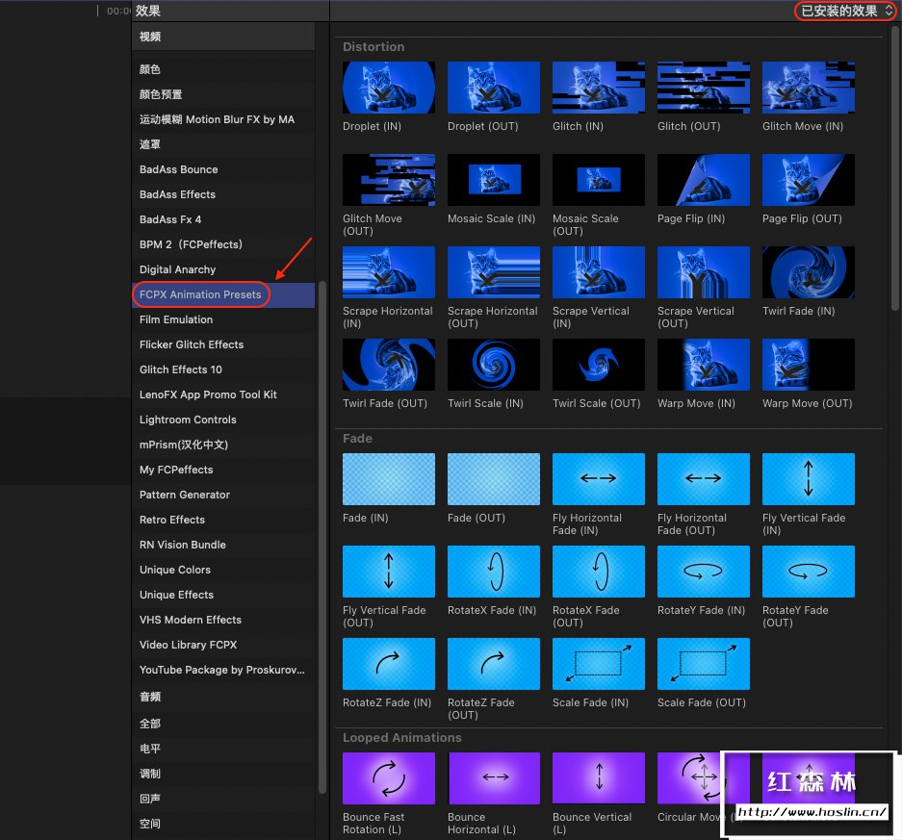Select the Mosaic Scale (IN) preset
The width and height of the screenshot is (902, 840).
[494, 179]
